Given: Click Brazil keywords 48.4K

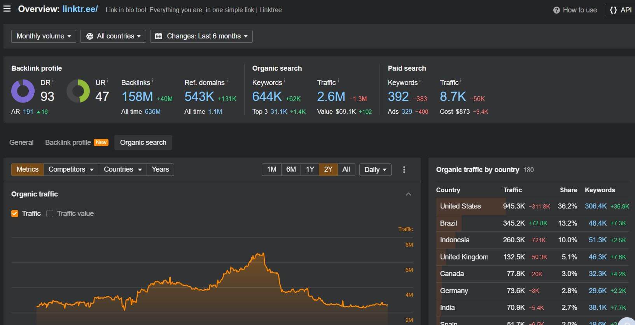Looking at the screenshot, I should click(598, 223).
